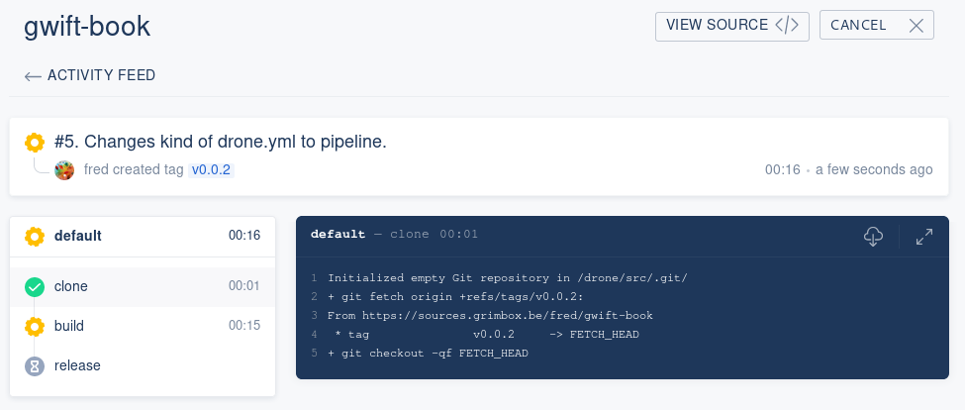
Task: Click the build step running gear icon
Action: click(x=35, y=326)
